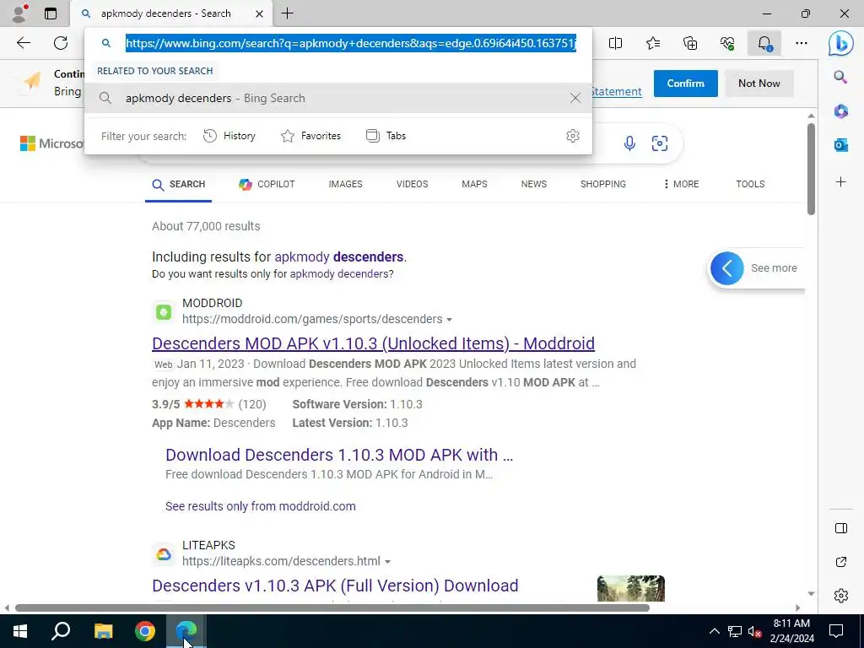The width and height of the screenshot is (864, 648).
Task: Click the vertical page scrollbar
Action: point(811,169)
